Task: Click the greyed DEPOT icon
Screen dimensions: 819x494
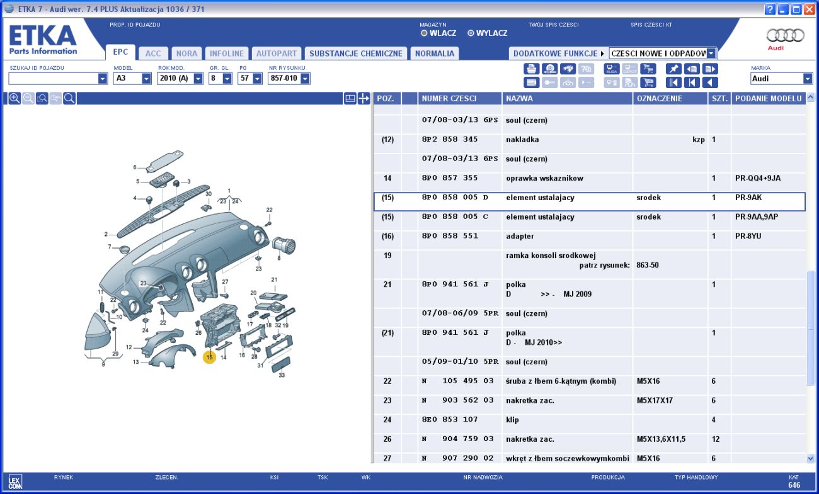Action: click(630, 69)
